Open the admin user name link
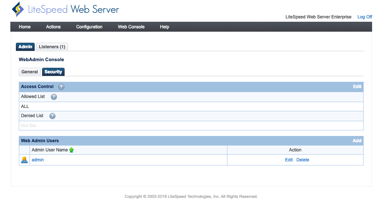Screen dimensions: 378x210 [x=38, y=160]
